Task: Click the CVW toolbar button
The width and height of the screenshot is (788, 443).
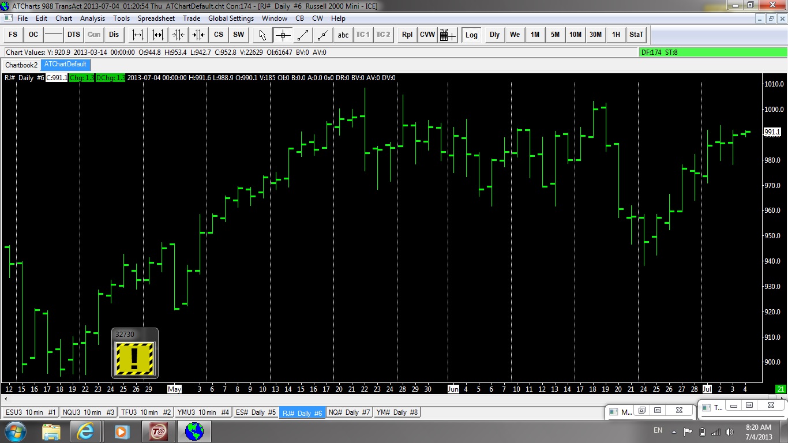Action: pyautogui.click(x=427, y=35)
